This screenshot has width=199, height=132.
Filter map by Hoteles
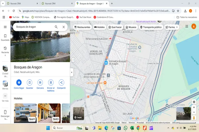[x=99, y=27]
